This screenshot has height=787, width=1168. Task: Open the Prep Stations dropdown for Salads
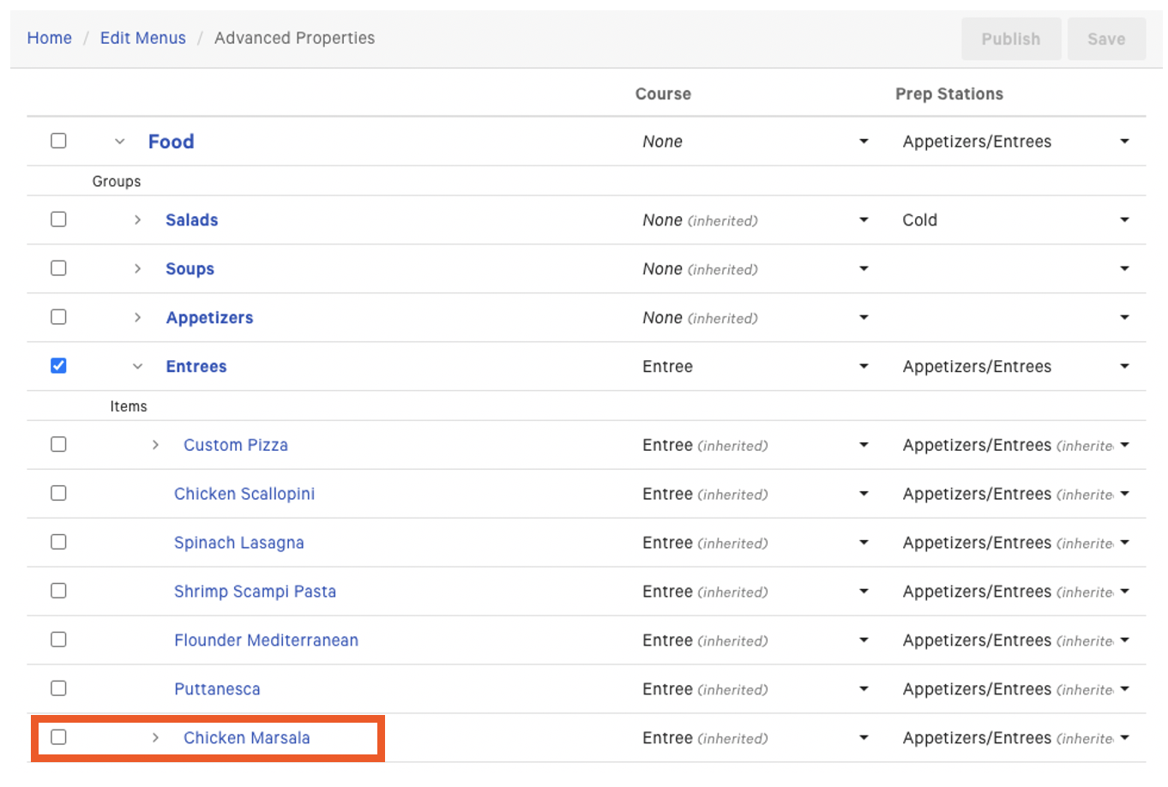click(1124, 219)
